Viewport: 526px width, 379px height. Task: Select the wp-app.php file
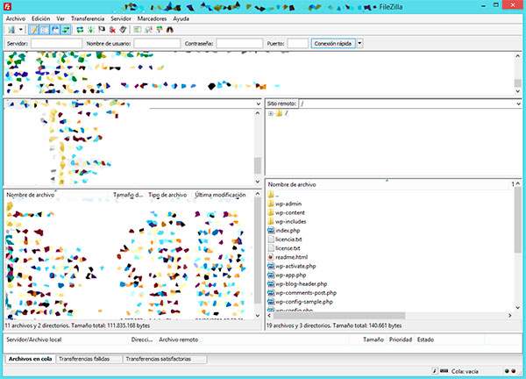(x=290, y=275)
